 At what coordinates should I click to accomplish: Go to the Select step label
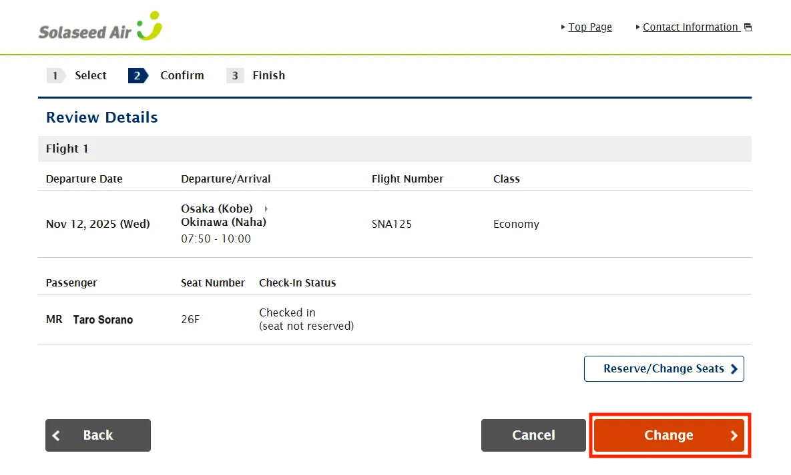tap(91, 75)
